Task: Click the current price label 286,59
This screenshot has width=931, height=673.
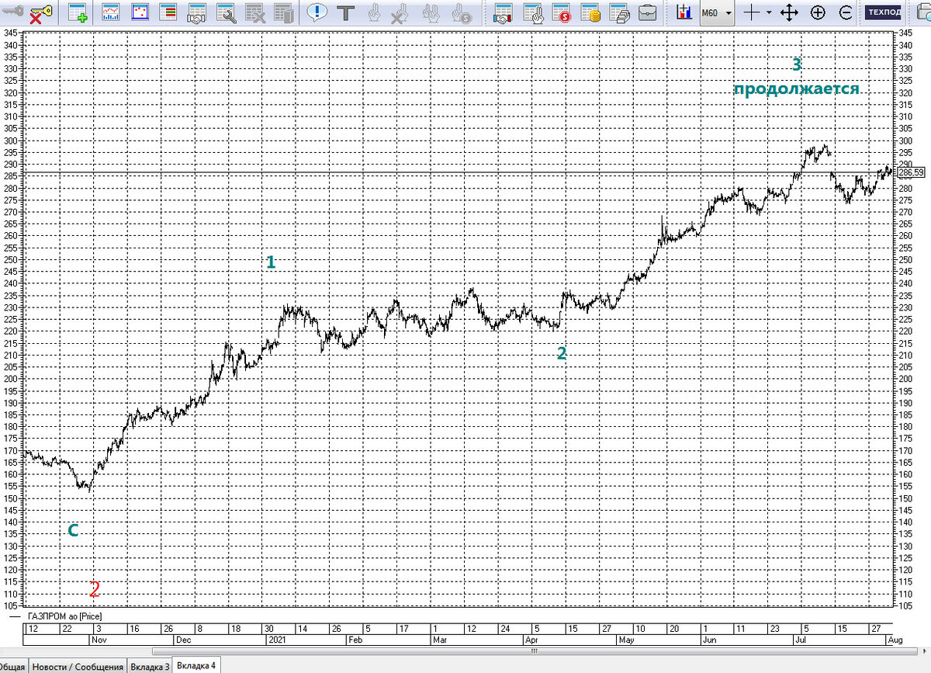Action: point(912,172)
